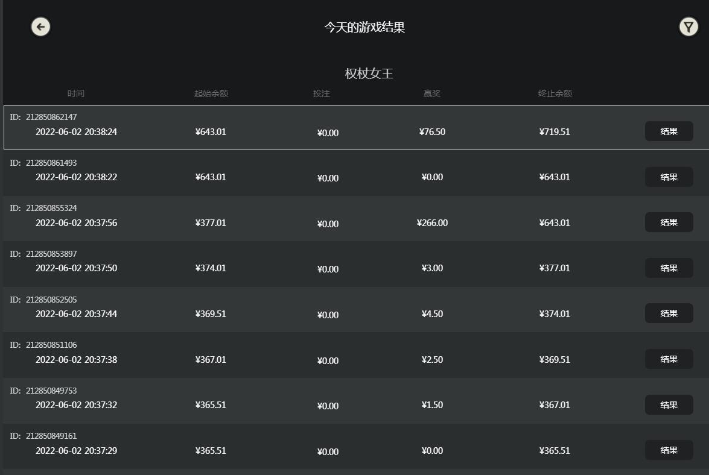Open 结果 for game ID 212850851106

coord(669,359)
